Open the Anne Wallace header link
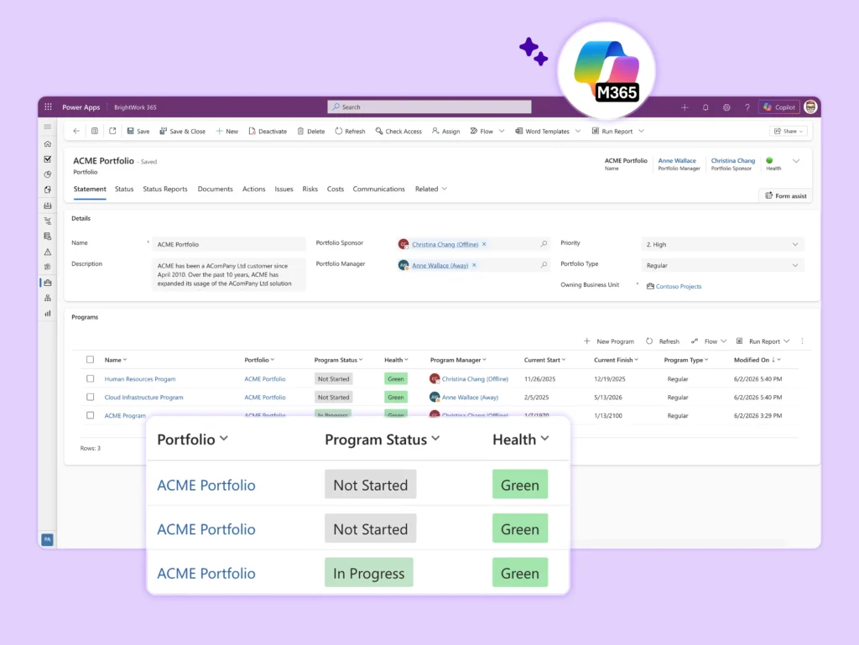Viewport: 859px width, 645px height. (677, 160)
